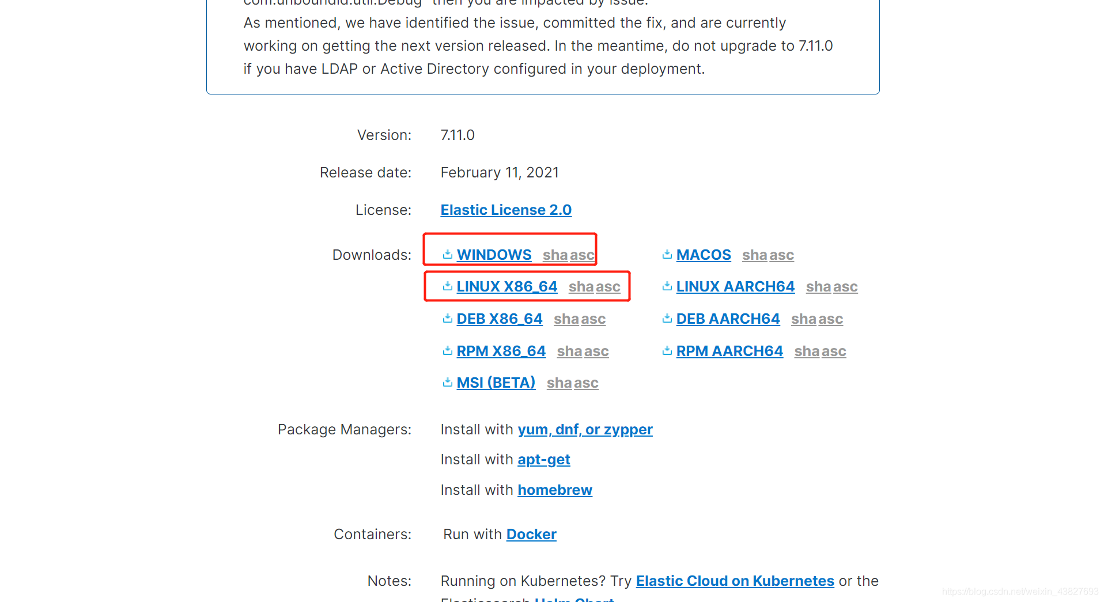Image resolution: width=1104 pixels, height=602 pixels.
Task: Click the download icon beside LINUX X86_64
Action: (x=448, y=286)
